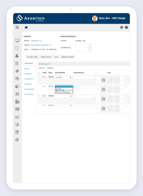Click the next photo arrow for Deuren
This screenshot has height=196, width=143.
[x=122, y=109]
